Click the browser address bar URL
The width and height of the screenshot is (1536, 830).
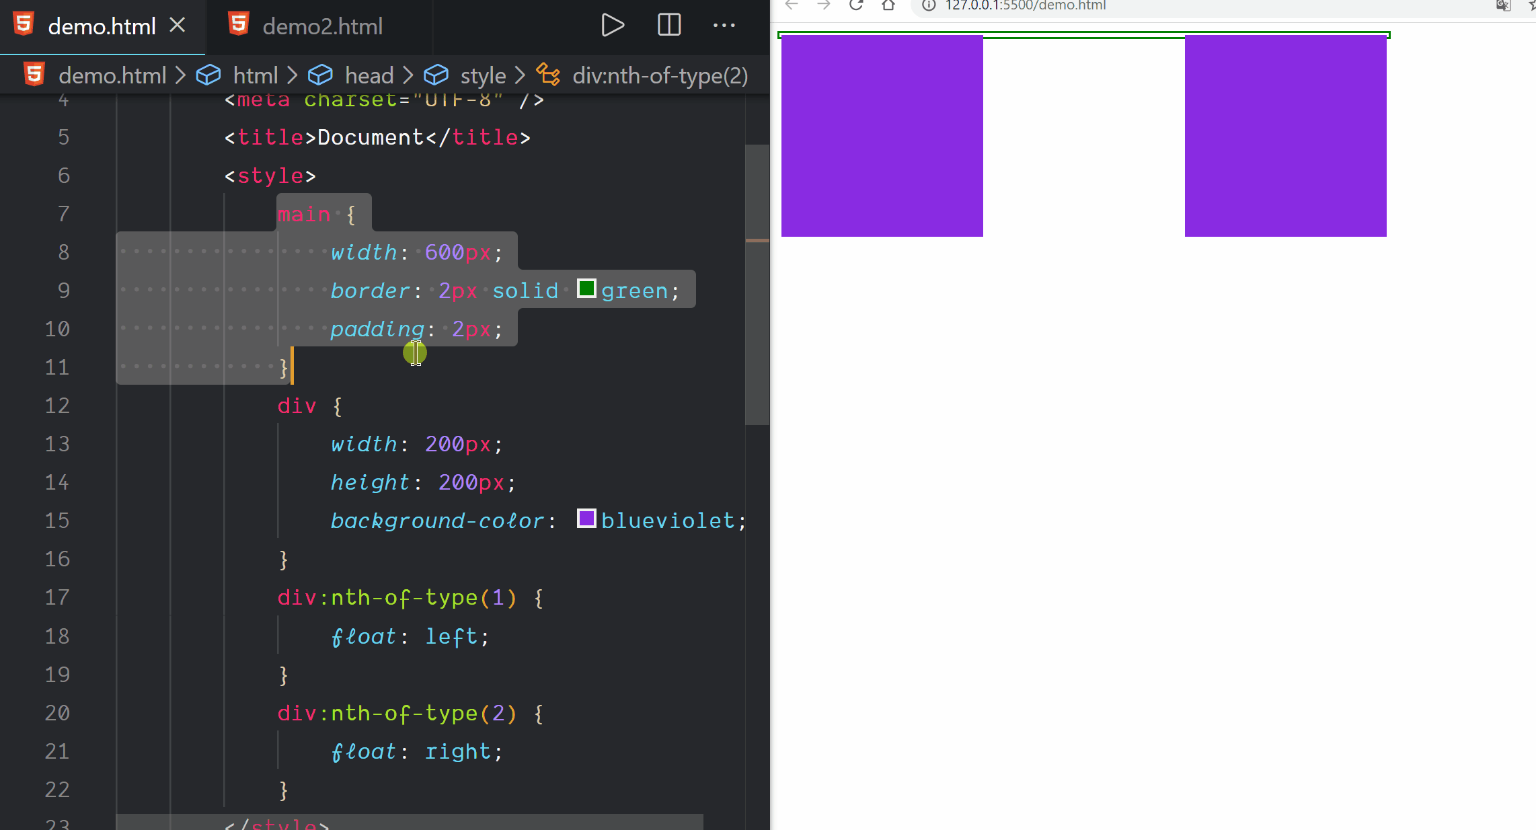1026,5
